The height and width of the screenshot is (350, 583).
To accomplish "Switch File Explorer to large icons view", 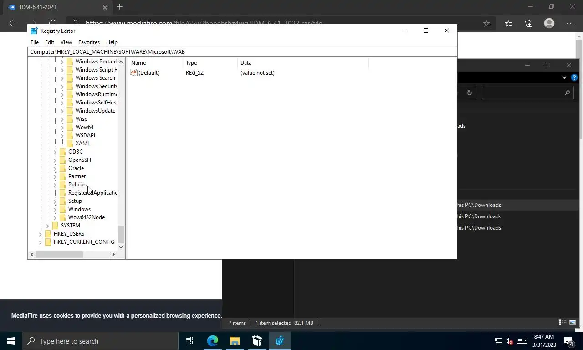I will click(573, 323).
